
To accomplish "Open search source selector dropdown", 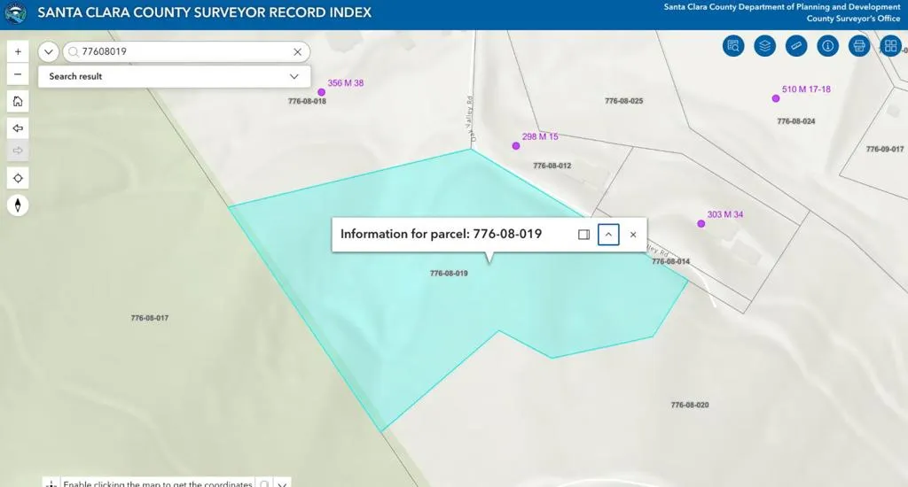I will coord(48,52).
